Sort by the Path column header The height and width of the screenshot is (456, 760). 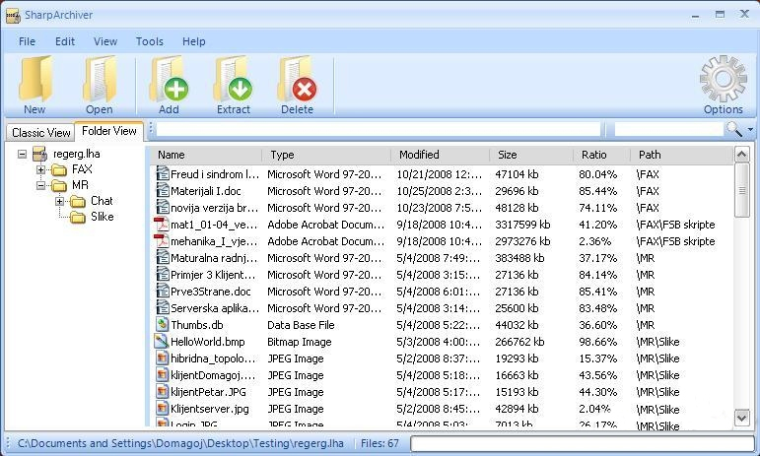pyautogui.click(x=681, y=155)
